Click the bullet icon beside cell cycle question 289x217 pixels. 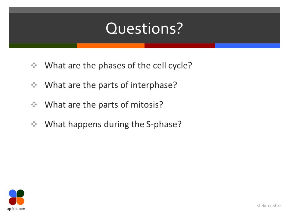(34, 65)
